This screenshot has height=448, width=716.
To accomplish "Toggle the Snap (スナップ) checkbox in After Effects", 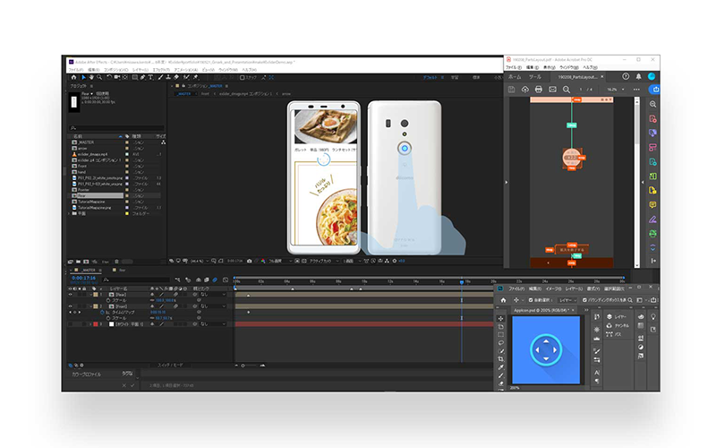I will coord(242,78).
